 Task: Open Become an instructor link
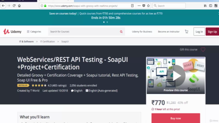click(169, 32)
